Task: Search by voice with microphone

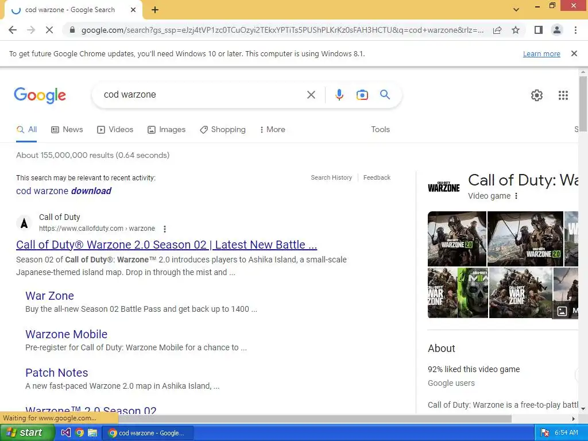Action: [339, 95]
